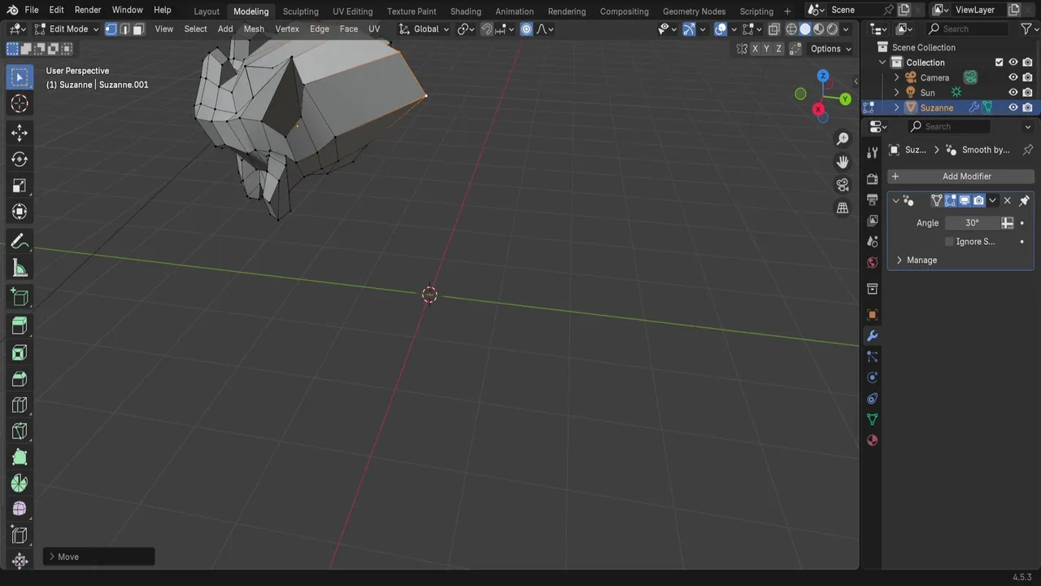1041x586 pixels.
Task: Open the Material properties tab
Action: [x=872, y=440]
